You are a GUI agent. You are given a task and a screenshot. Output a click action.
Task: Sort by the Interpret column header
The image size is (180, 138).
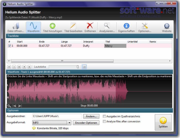click(93, 42)
